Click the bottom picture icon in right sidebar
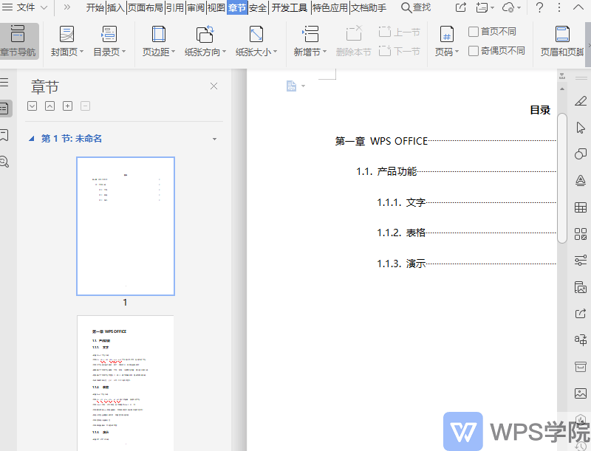 (x=581, y=393)
